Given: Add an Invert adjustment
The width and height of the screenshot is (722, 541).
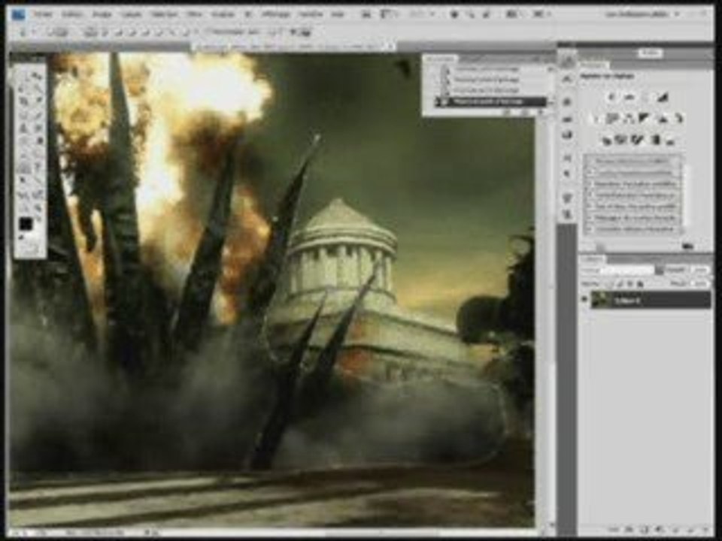Looking at the screenshot, I should click(x=607, y=140).
